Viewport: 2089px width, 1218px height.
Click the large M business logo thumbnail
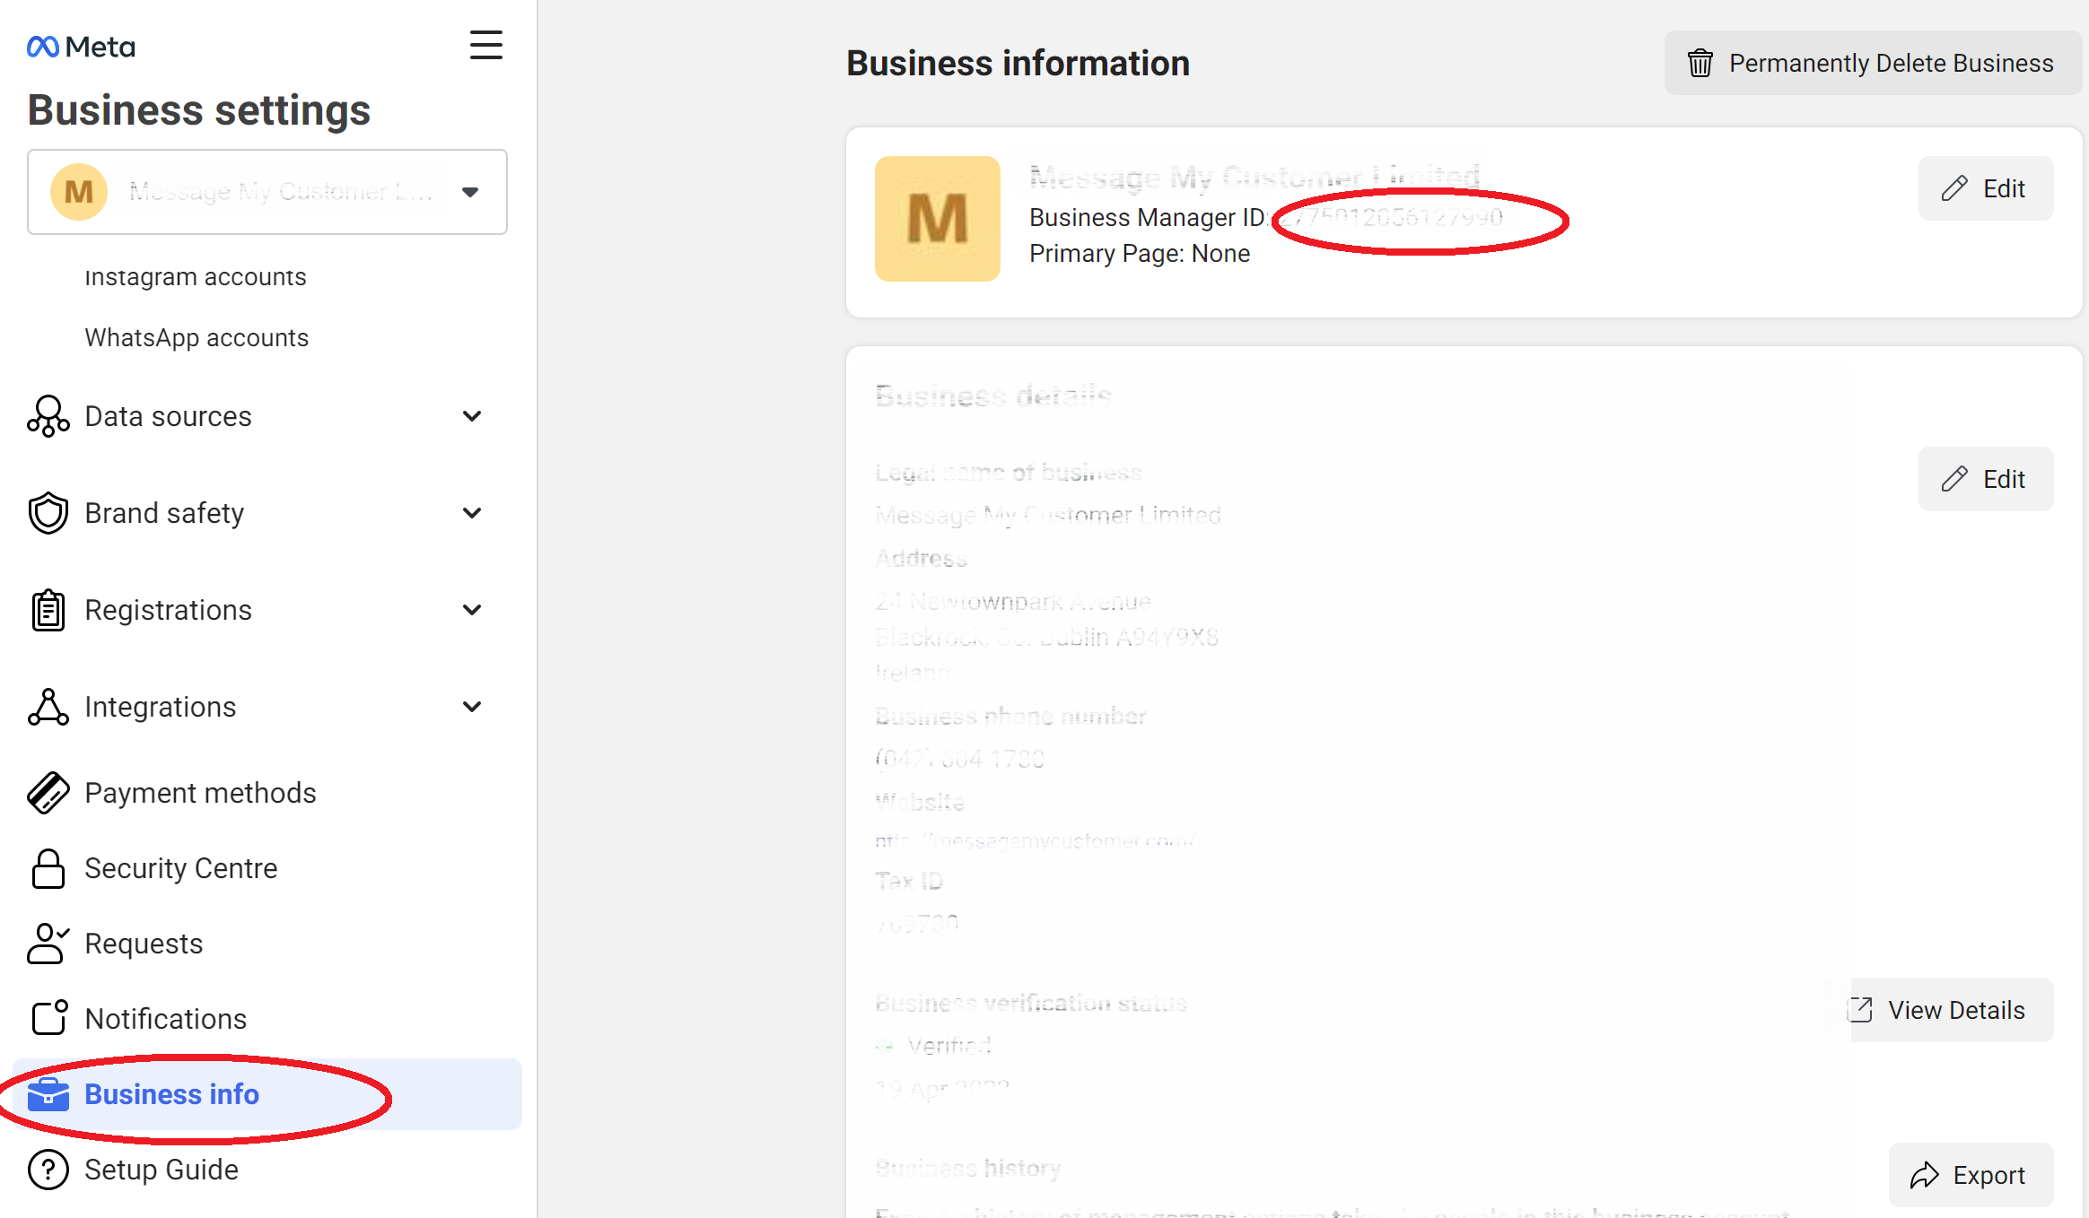[938, 219]
